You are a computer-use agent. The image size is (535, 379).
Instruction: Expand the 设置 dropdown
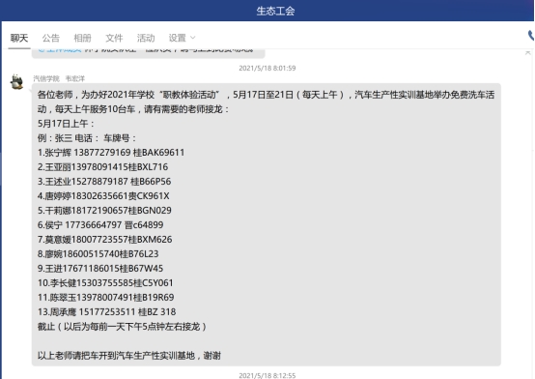coord(182,38)
